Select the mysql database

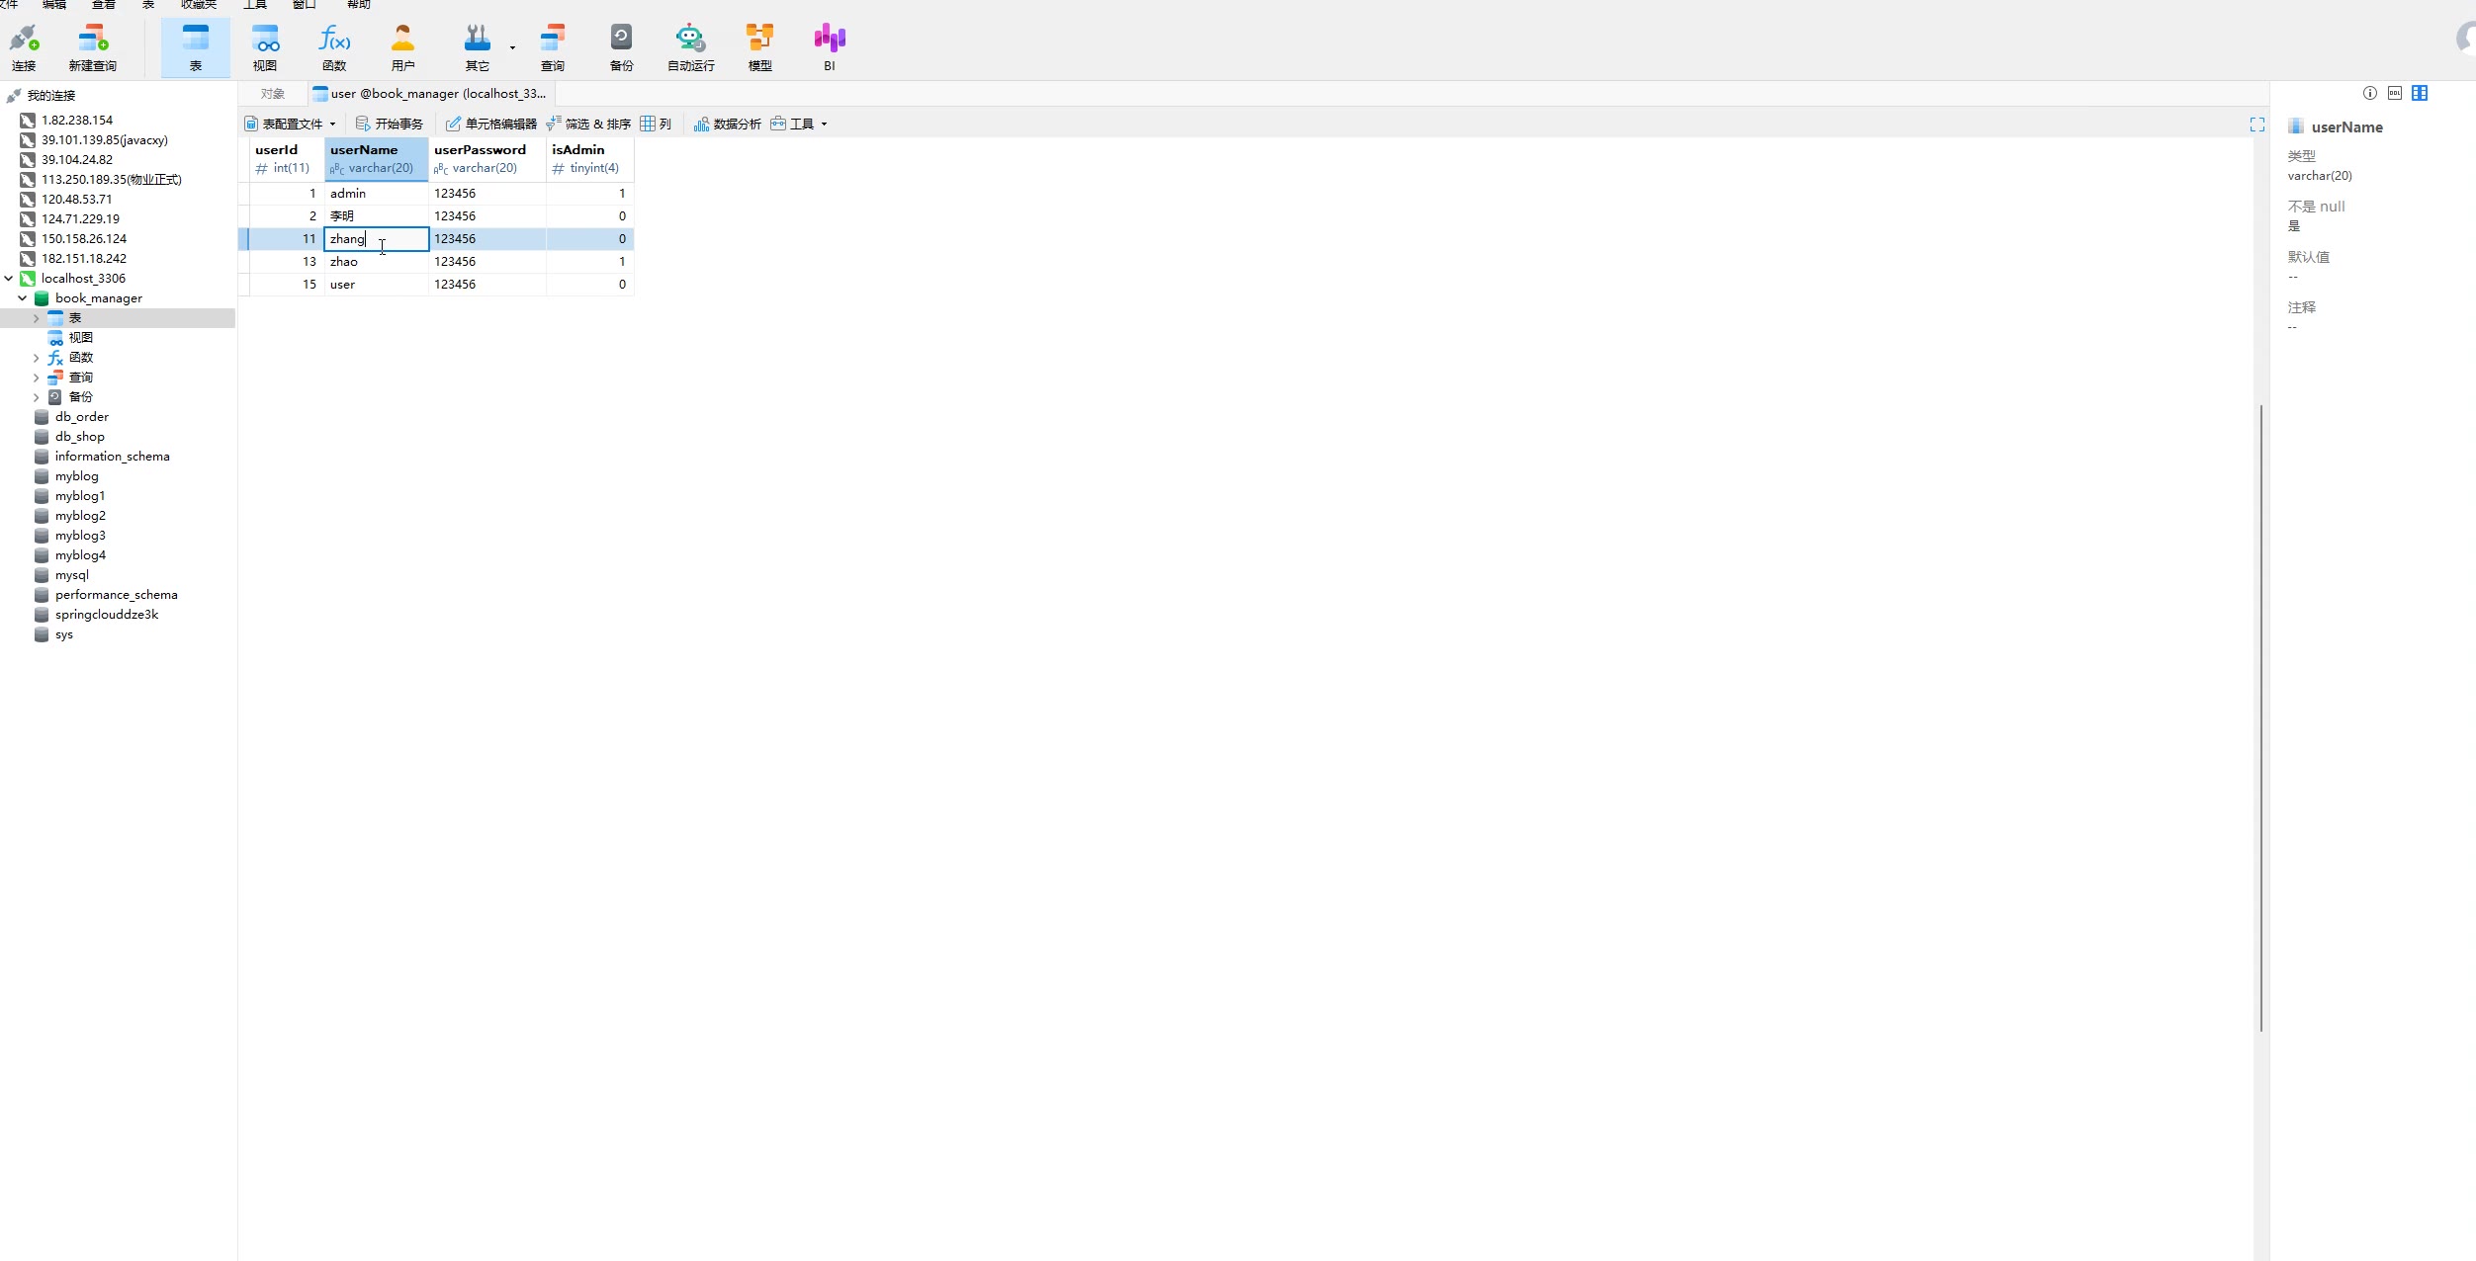[x=71, y=575]
